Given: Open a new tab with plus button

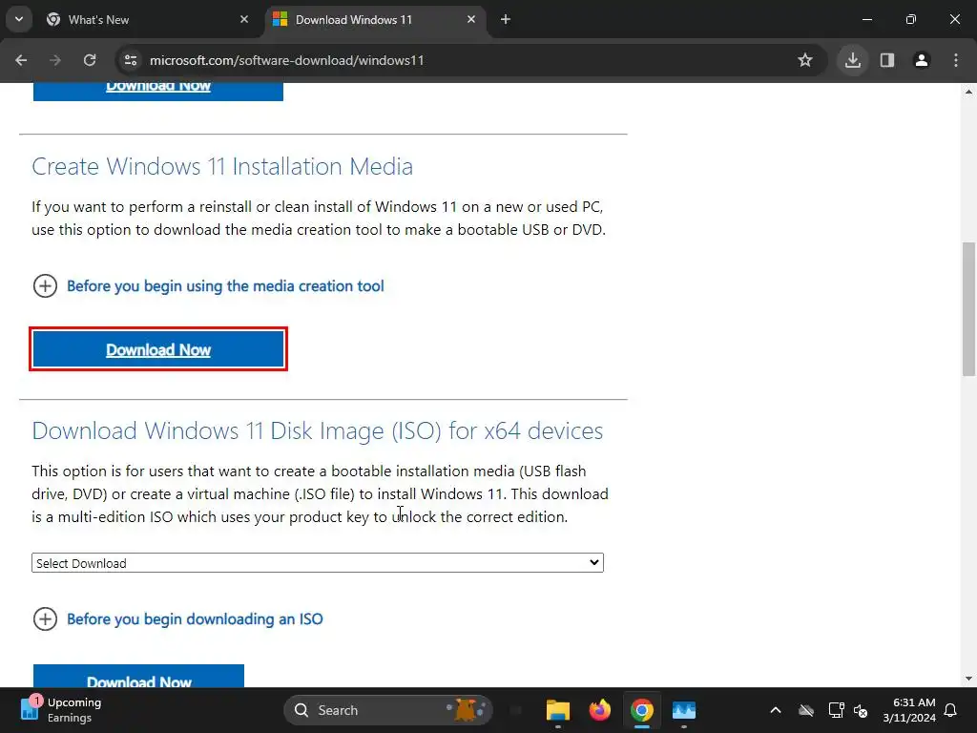Looking at the screenshot, I should 506,19.
